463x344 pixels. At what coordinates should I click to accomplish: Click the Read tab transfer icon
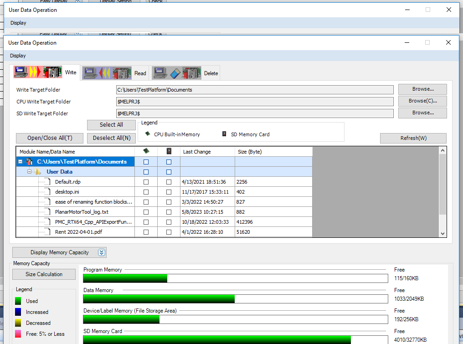(108, 73)
